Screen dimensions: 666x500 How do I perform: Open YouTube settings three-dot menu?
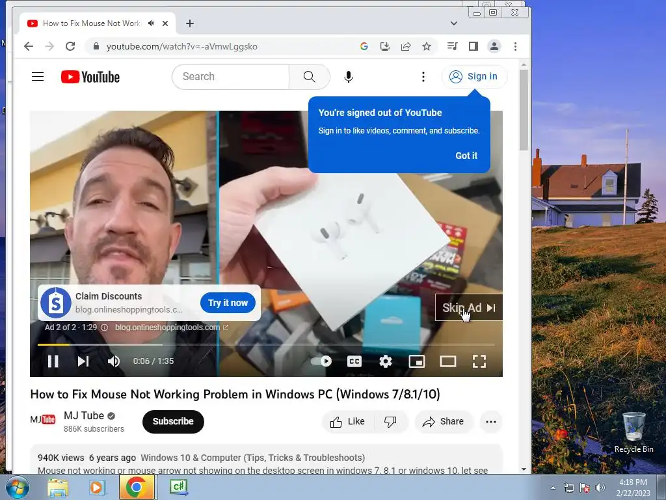pos(423,77)
